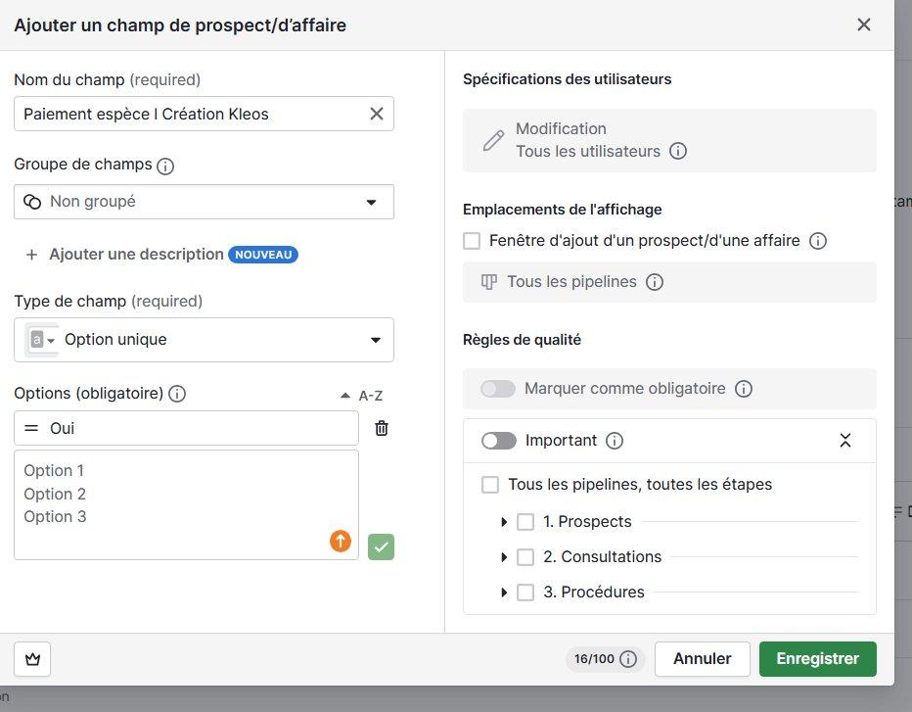Screen dimensions: 912x712
Task: Check Fenêtre d'ajout d'un prospect/d'une affaire
Action: point(472,240)
